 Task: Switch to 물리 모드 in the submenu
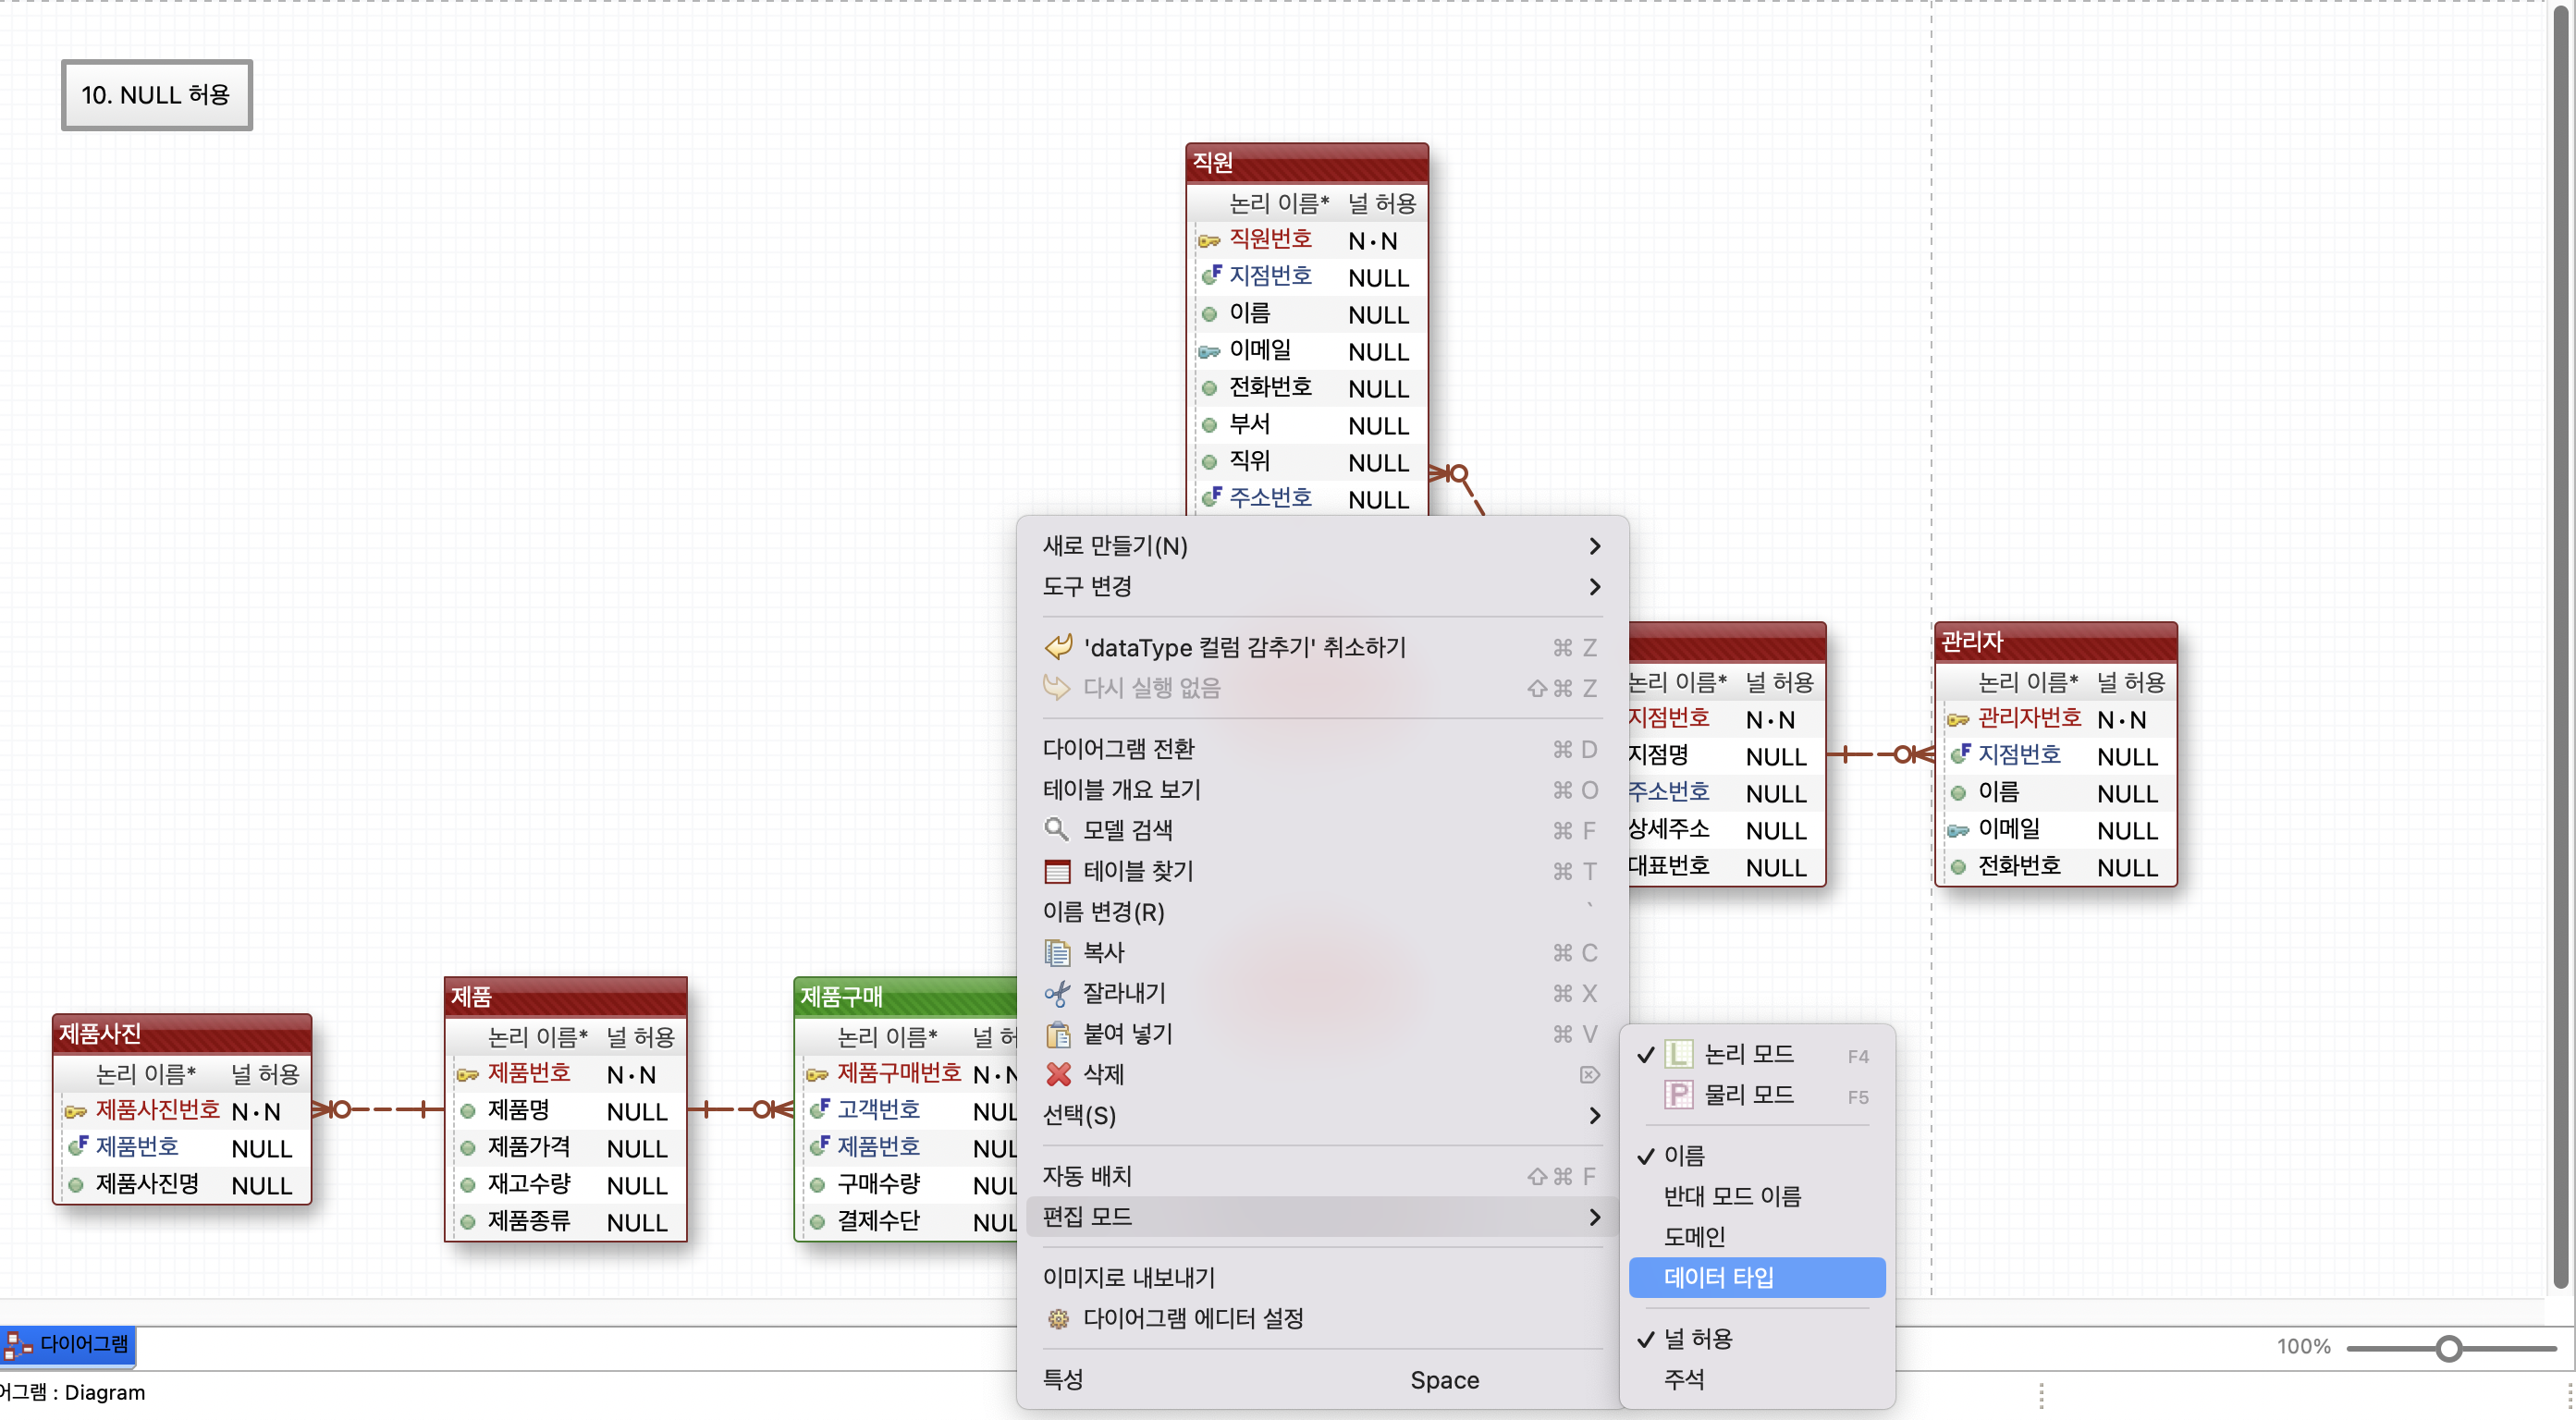click(1757, 1095)
